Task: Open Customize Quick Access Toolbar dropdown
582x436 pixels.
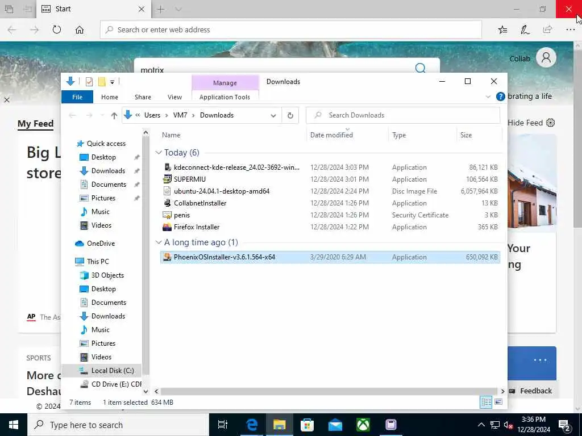Action: (x=112, y=82)
